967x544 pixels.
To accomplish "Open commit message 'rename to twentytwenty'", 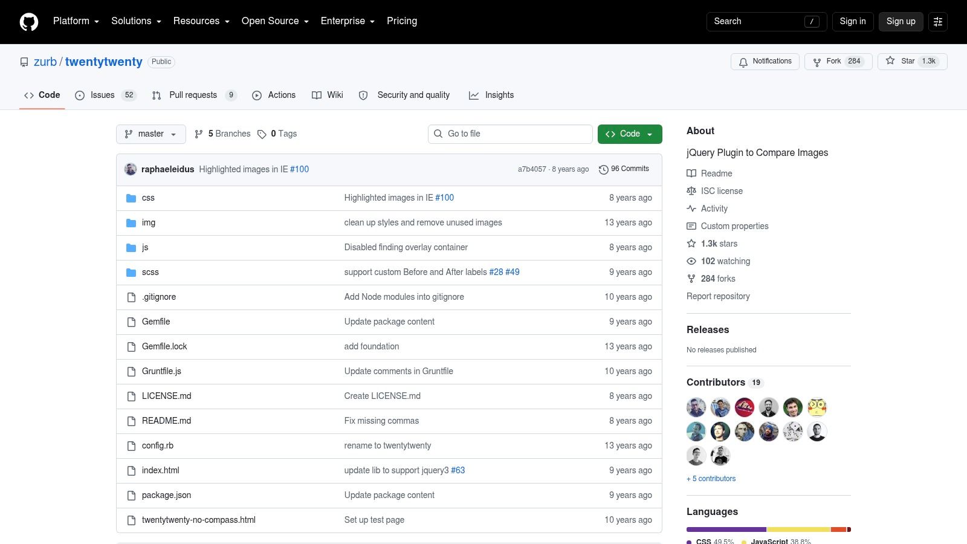I will tap(387, 446).
